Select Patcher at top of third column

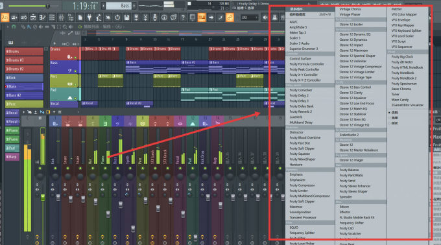pos(396,9)
